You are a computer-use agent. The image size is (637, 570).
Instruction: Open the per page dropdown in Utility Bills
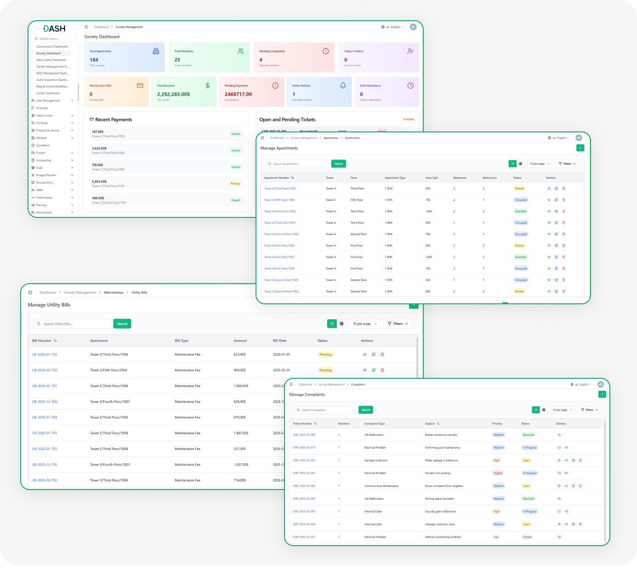tap(365, 324)
